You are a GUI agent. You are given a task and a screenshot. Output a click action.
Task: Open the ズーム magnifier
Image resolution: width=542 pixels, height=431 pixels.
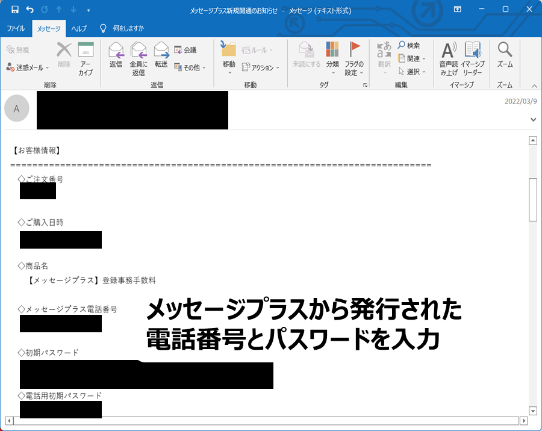click(505, 55)
